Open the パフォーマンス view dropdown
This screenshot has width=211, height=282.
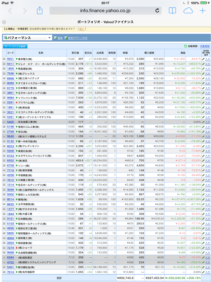tap(27, 38)
